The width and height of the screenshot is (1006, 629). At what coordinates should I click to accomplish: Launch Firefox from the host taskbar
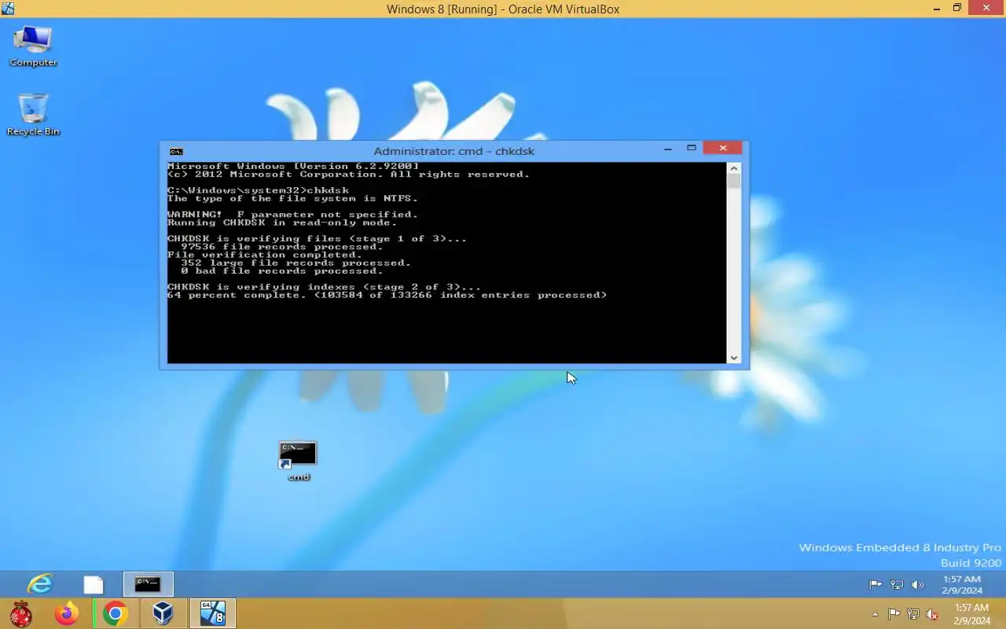(x=67, y=613)
